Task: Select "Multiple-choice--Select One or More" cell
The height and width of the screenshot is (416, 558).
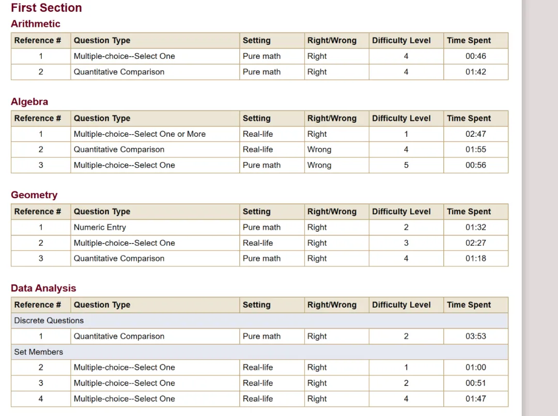Action: pos(139,134)
